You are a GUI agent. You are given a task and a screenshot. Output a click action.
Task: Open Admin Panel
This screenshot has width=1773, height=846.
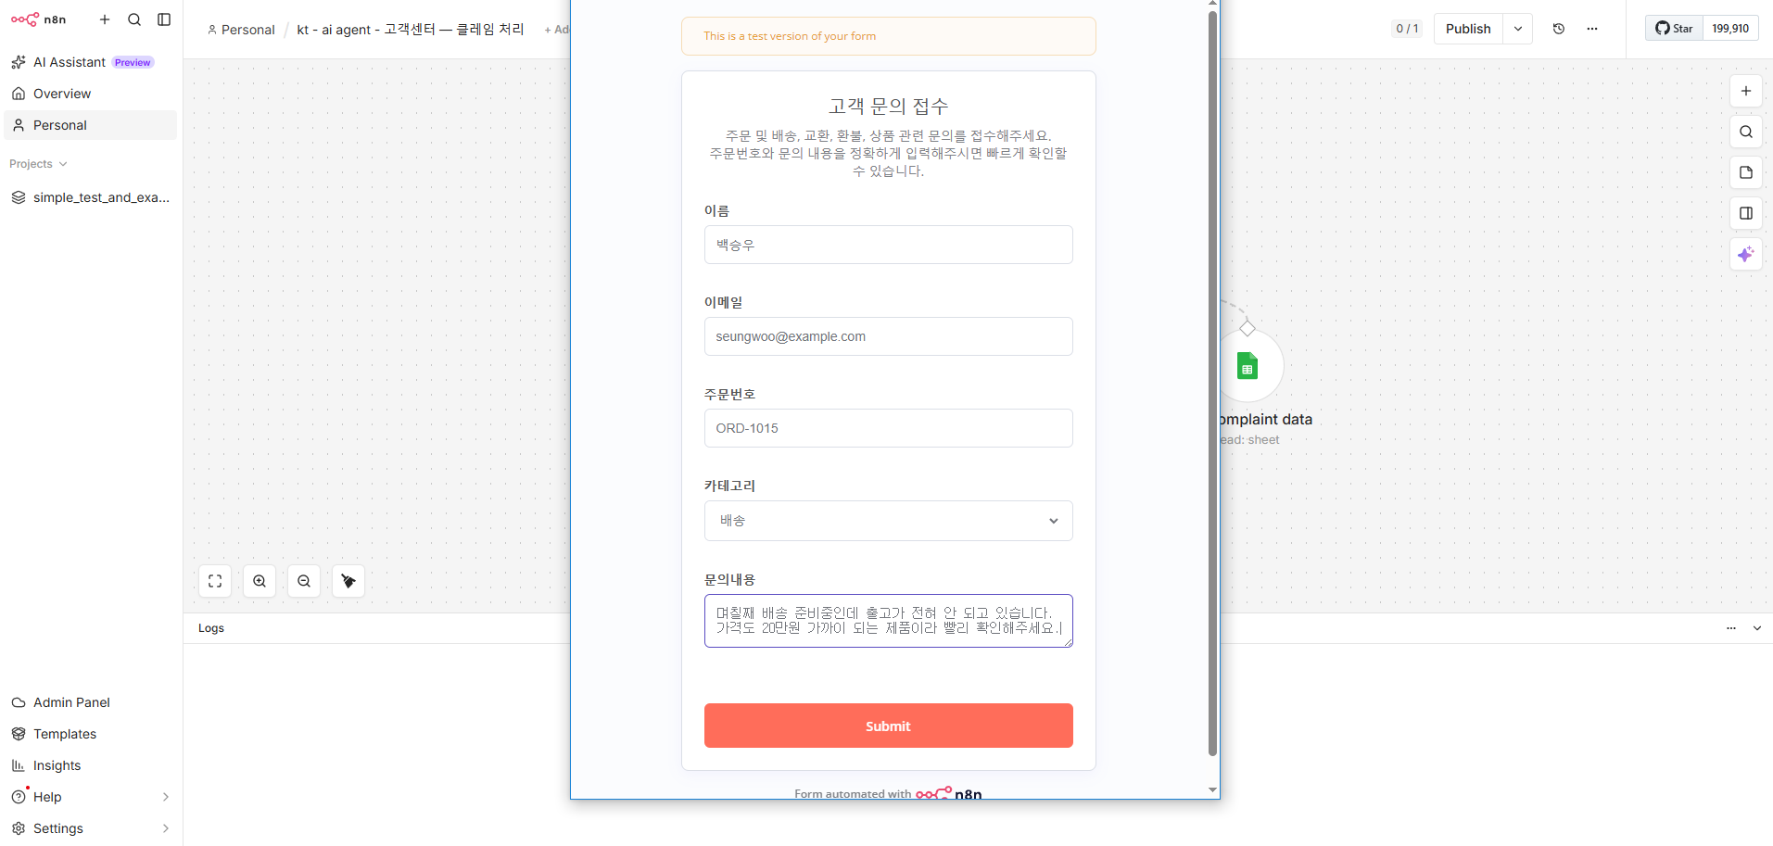tap(90, 702)
